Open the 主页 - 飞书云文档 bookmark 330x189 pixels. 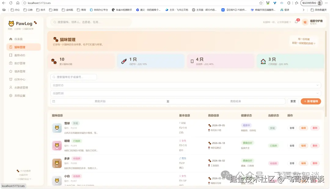click(x=177, y=10)
